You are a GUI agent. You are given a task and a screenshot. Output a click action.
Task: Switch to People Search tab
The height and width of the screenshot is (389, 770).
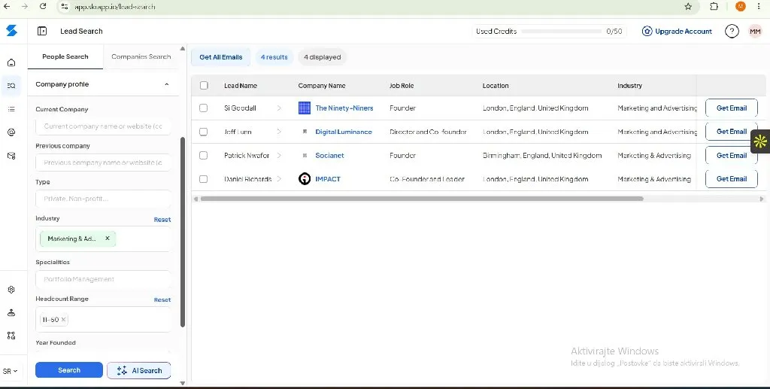pos(65,56)
